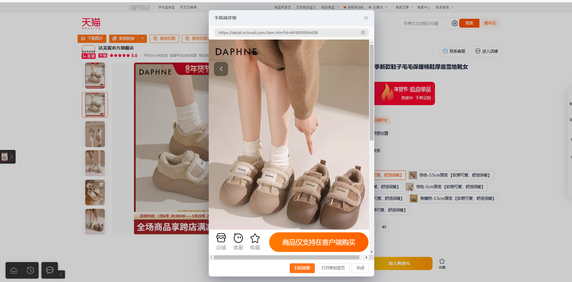Click the 收藏 star icon beside 加入购物车

(x=442, y=263)
